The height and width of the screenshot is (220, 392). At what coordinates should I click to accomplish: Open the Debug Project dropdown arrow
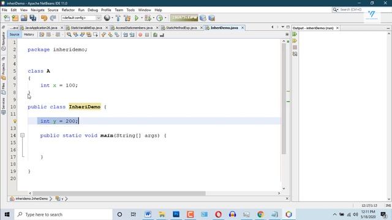point(153,18)
